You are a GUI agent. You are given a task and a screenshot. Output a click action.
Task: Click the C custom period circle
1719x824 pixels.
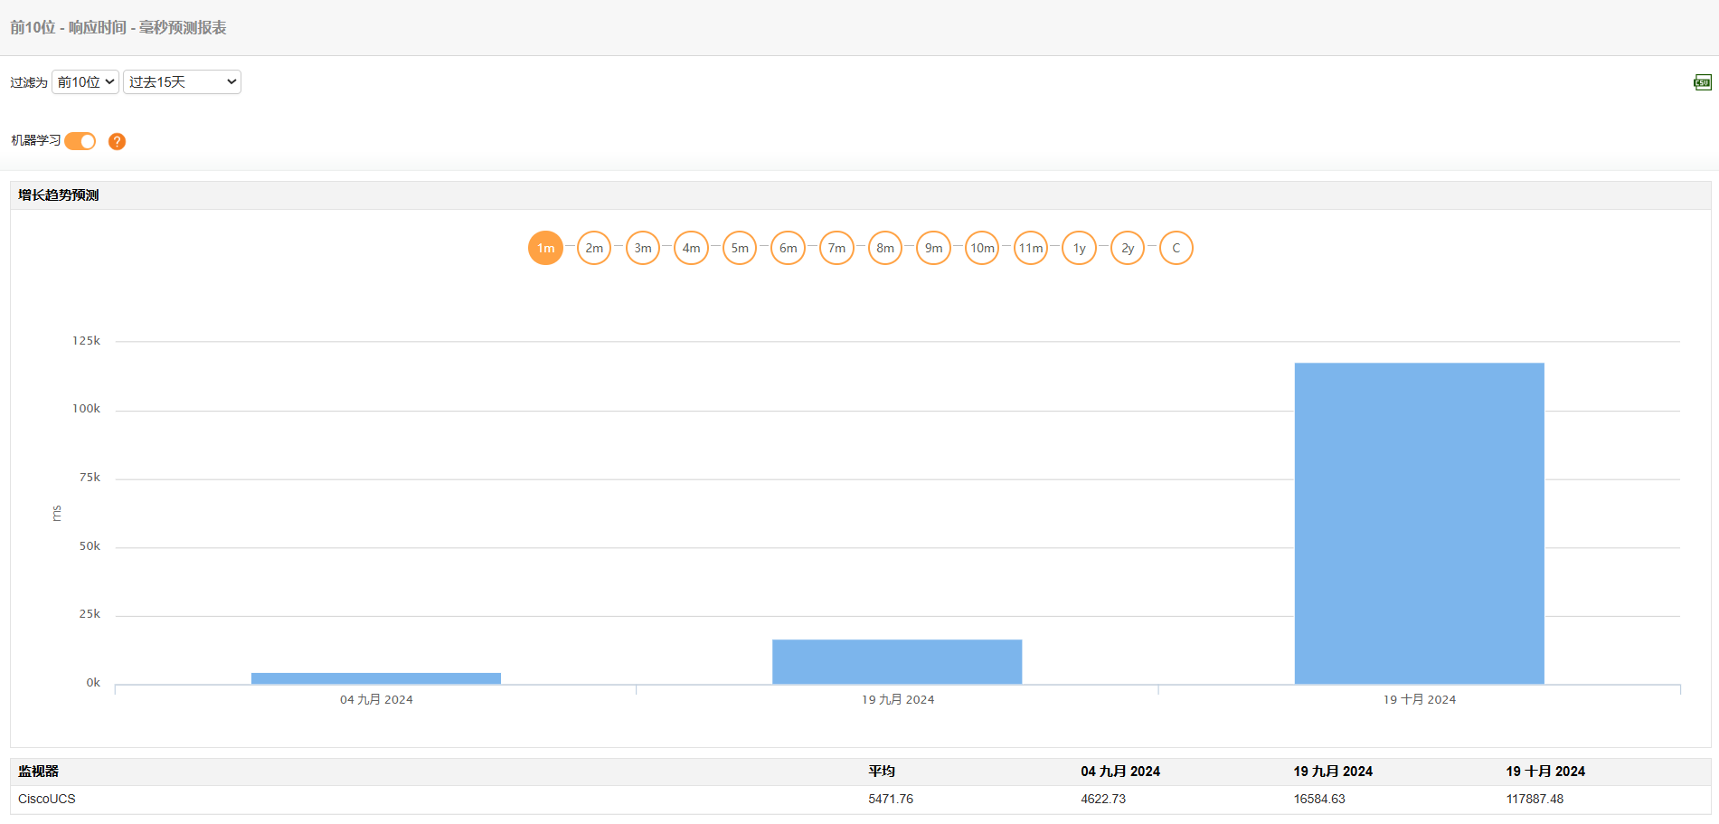click(x=1176, y=248)
